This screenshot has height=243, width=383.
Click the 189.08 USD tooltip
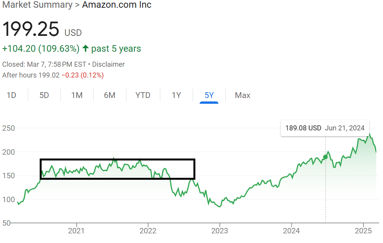[324, 128]
